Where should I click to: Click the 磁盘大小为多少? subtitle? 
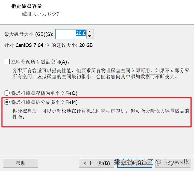40,14
